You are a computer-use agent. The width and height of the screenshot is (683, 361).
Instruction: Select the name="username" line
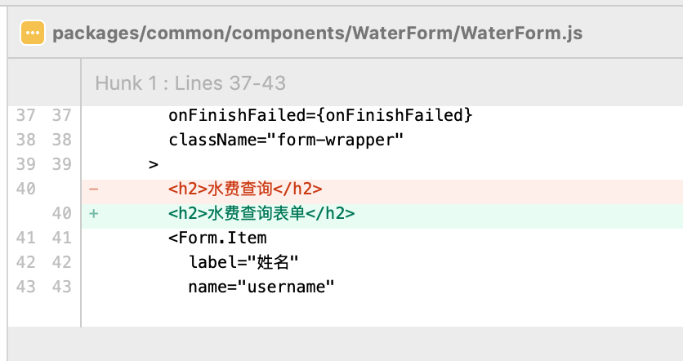pyautogui.click(x=261, y=287)
